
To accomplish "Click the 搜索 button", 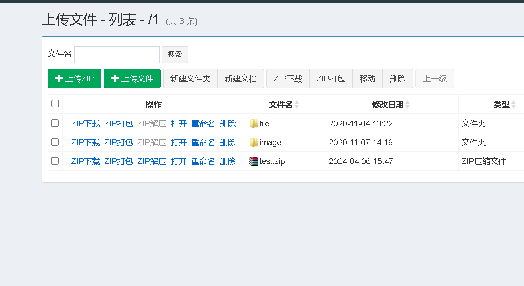I will [x=175, y=55].
